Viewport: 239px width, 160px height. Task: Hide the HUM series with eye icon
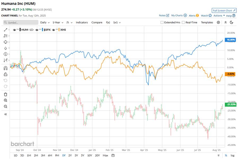pyautogui.click(x=14, y=30)
